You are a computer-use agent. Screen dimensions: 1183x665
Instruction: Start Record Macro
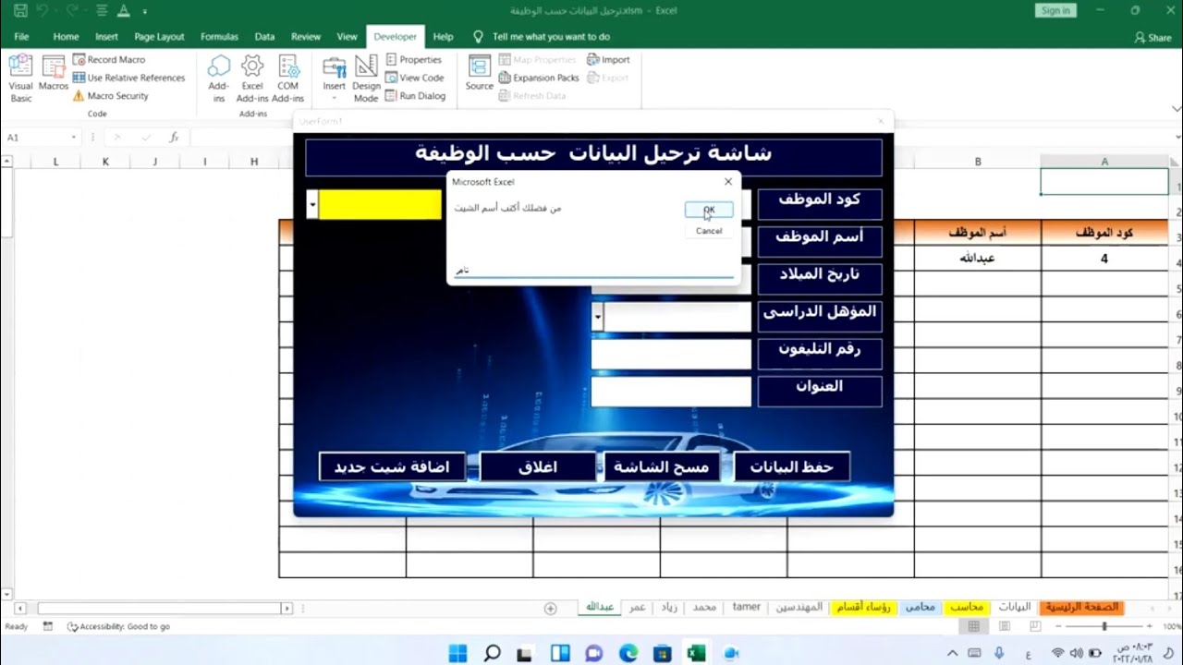pyautogui.click(x=108, y=59)
